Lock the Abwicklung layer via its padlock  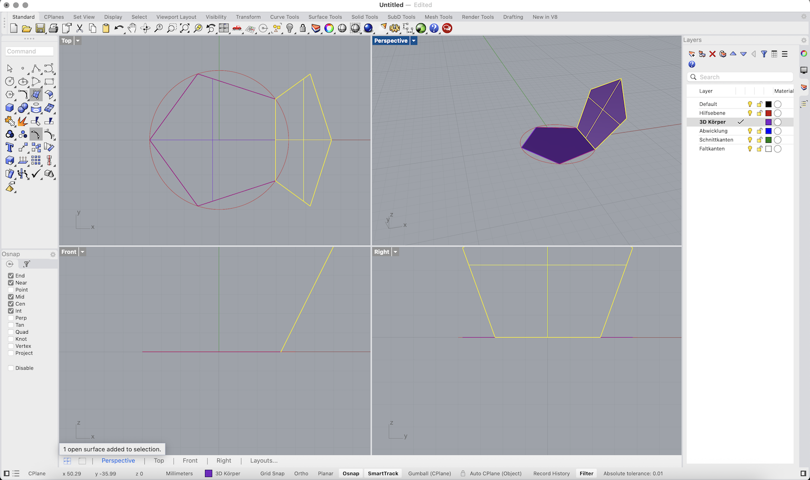point(759,131)
